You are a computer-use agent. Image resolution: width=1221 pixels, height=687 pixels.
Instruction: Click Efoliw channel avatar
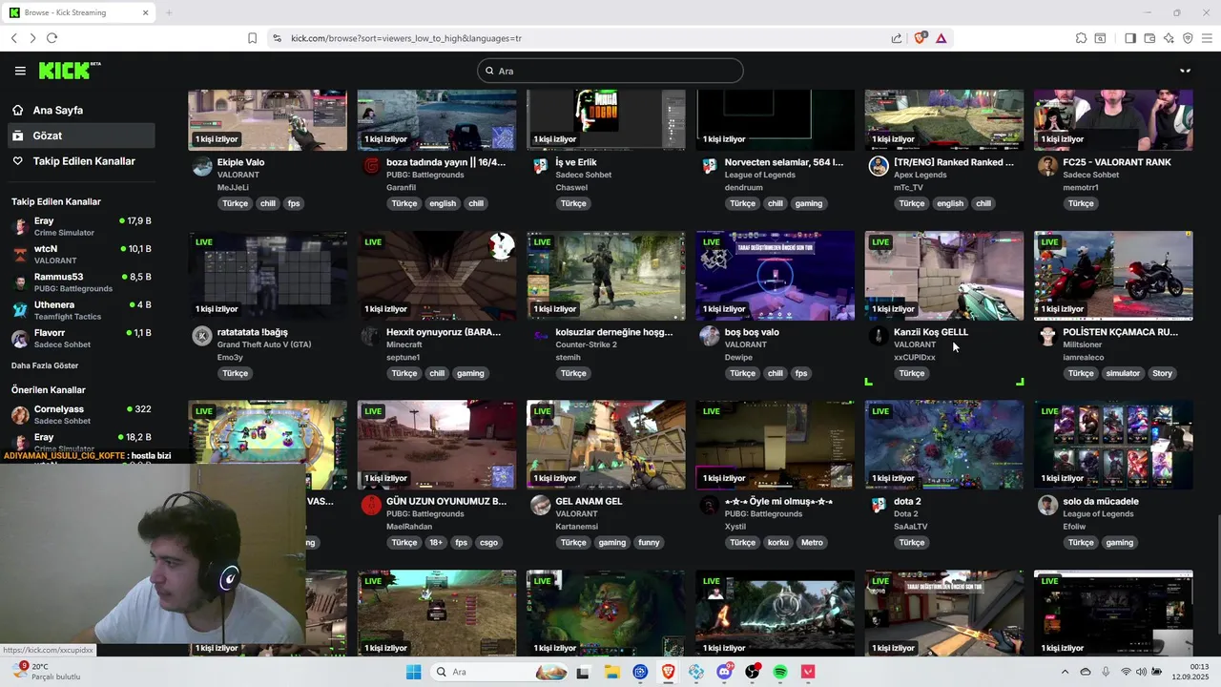1047,505
